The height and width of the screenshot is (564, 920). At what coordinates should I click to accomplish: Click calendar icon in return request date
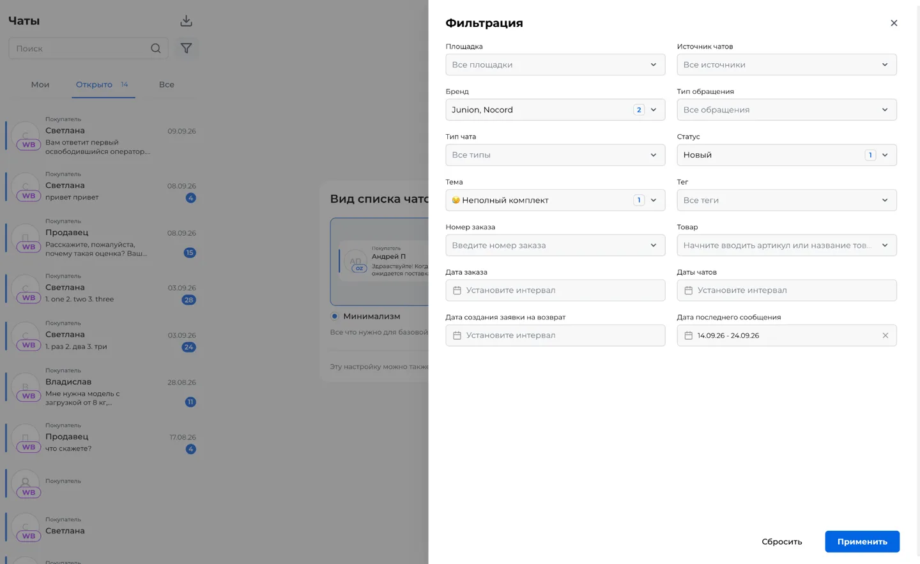coord(457,335)
